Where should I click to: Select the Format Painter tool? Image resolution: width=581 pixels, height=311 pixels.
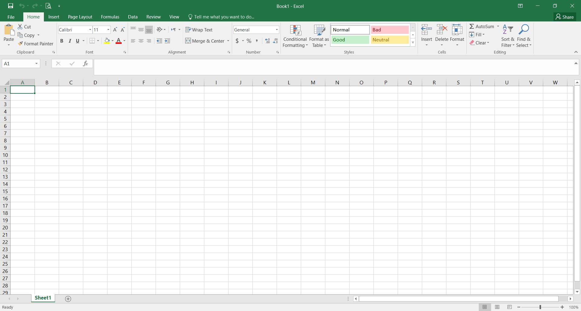[x=36, y=44]
